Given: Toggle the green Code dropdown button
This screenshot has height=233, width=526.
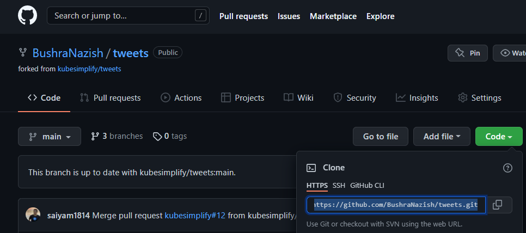Looking at the screenshot, I should [x=499, y=137].
